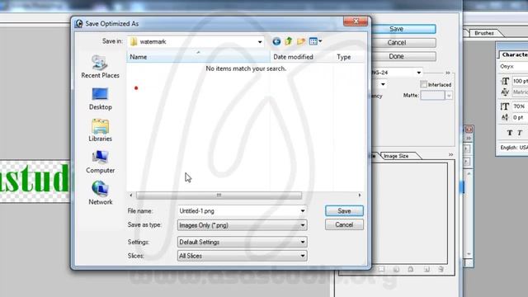This screenshot has height=297, width=528.
Task: Select faux bold T in Character panel
Action: coord(510,133)
